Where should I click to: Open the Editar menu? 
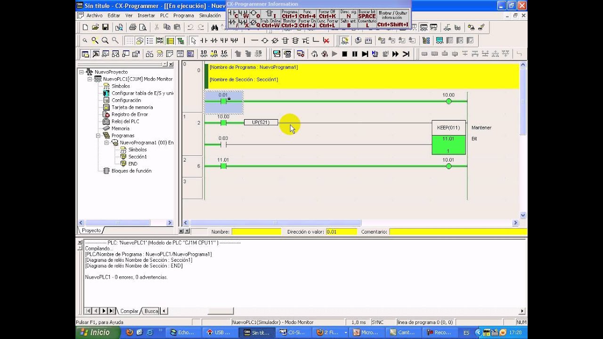(114, 16)
